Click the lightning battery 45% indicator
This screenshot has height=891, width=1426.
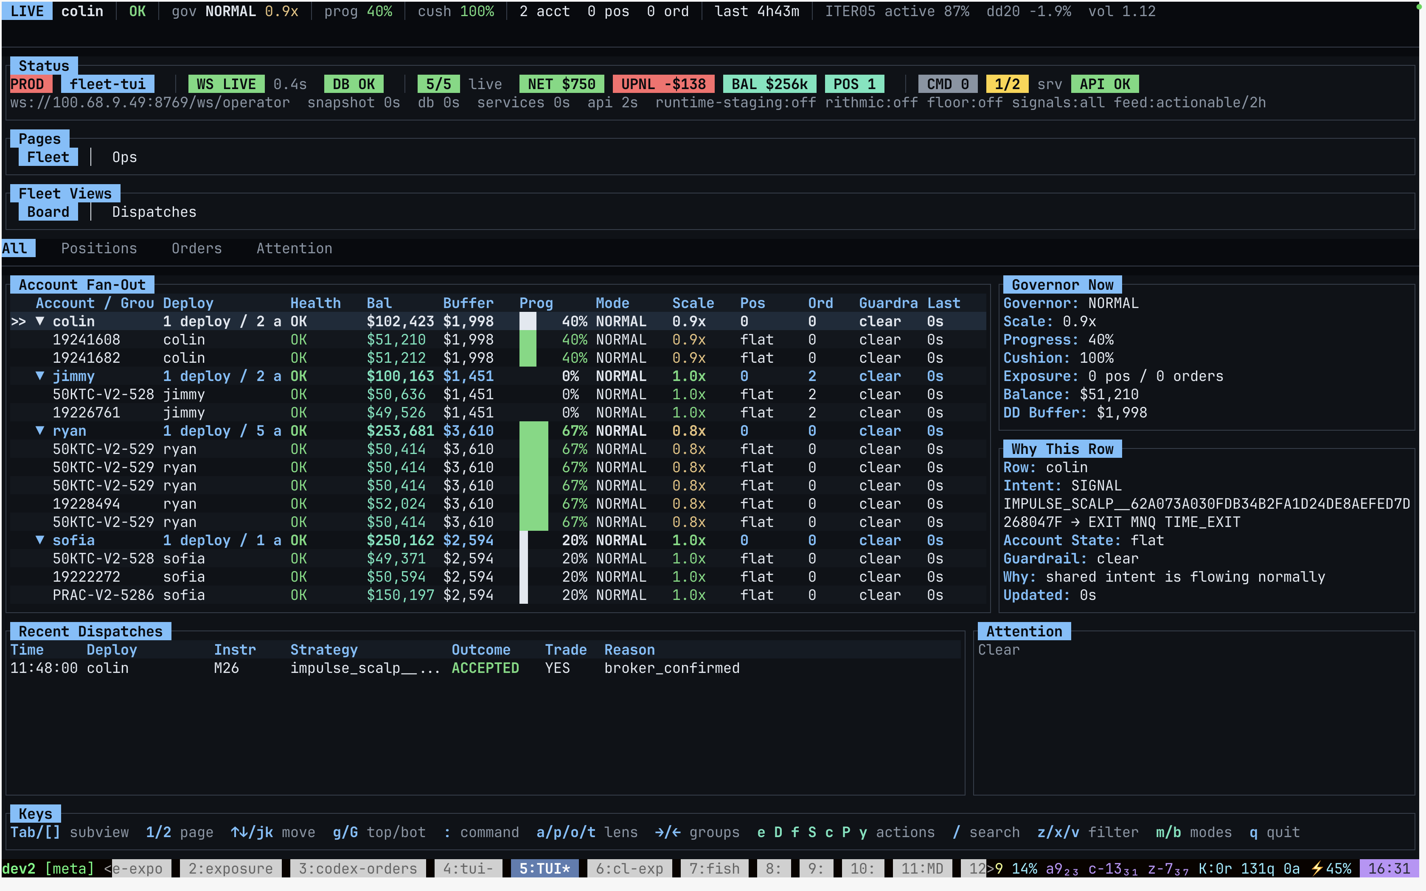coord(1331,869)
